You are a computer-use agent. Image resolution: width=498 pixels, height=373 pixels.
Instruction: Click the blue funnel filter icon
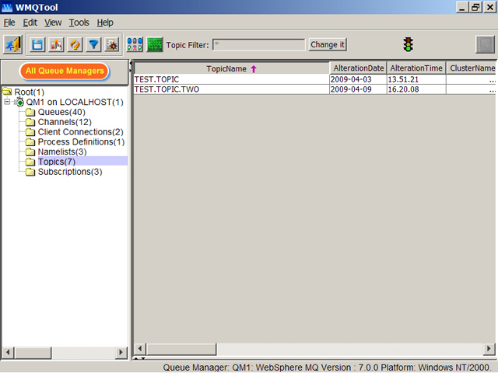[x=93, y=44]
